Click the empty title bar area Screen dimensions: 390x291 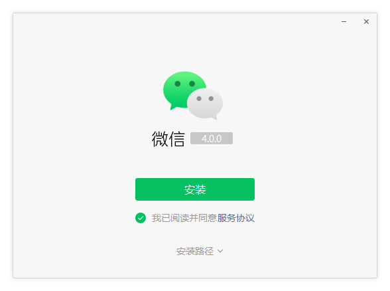click(x=174, y=22)
